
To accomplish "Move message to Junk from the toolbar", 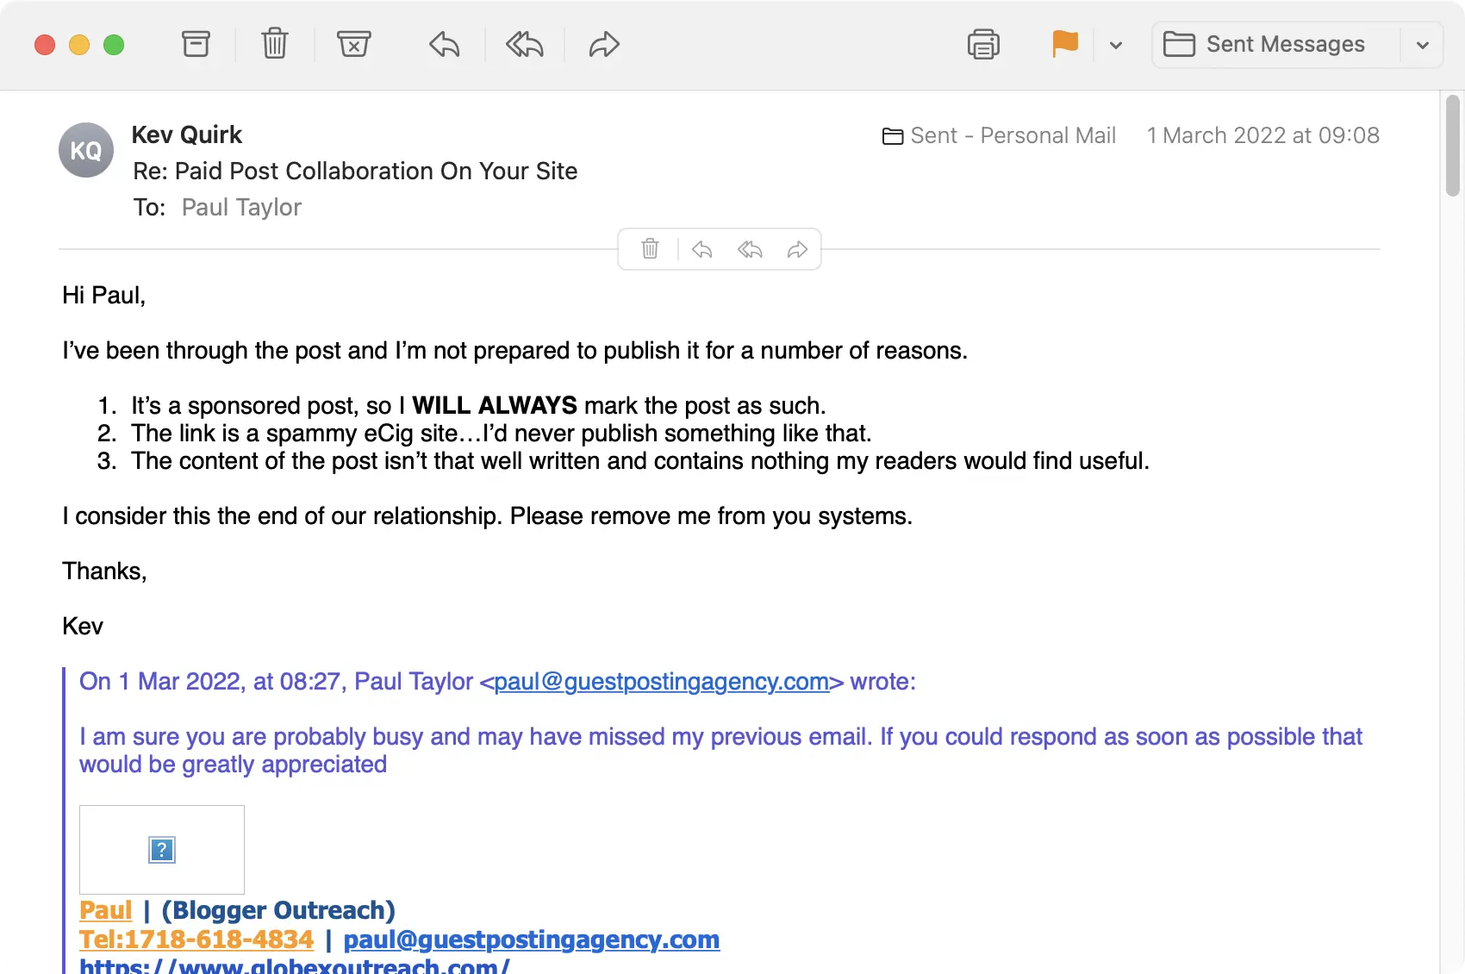I will tap(353, 44).
